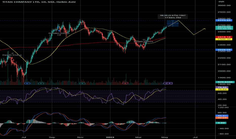Click the 'Mar' label on time axis

pyautogui.click(x=139, y=137)
